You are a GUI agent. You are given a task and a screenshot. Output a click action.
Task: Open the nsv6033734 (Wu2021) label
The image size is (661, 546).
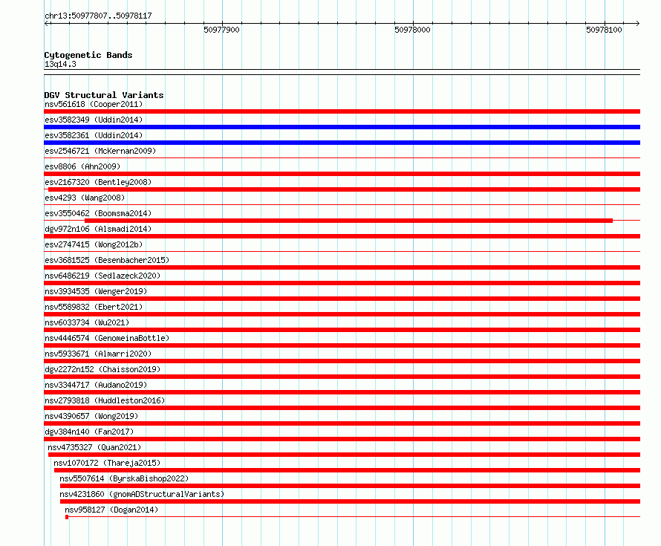[87, 322]
